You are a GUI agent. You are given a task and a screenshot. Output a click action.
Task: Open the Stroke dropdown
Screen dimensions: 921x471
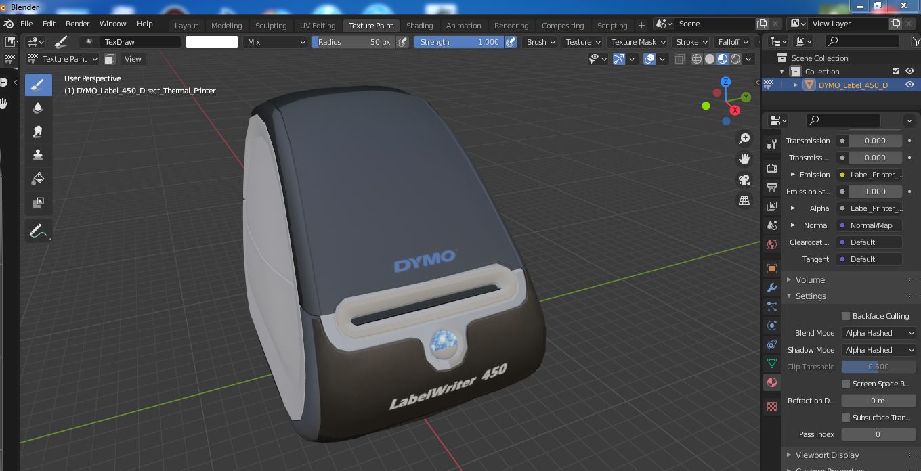click(x=691, y=42)
